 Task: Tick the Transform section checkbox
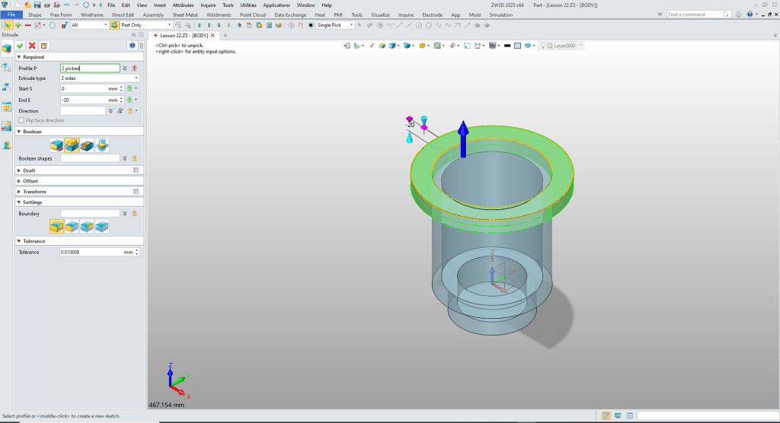click(136, 192)
